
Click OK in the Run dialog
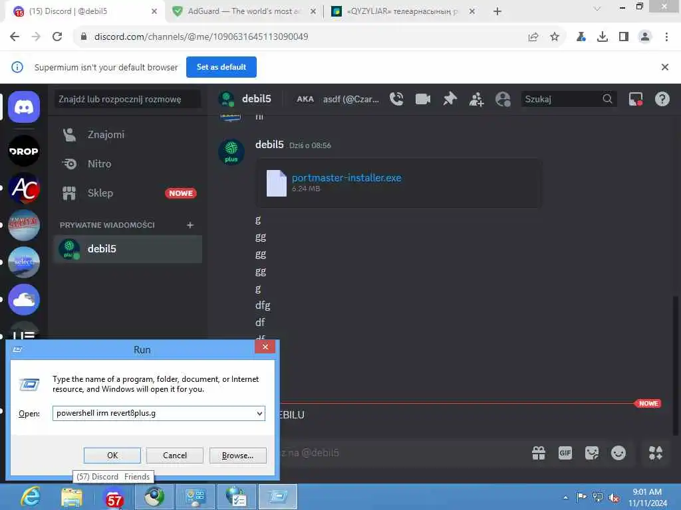coord(112,456)
